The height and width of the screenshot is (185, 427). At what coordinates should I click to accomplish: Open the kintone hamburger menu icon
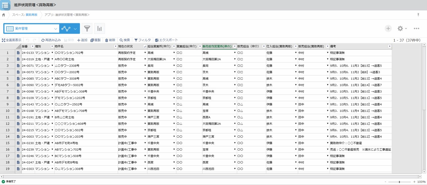click(5, 5)
